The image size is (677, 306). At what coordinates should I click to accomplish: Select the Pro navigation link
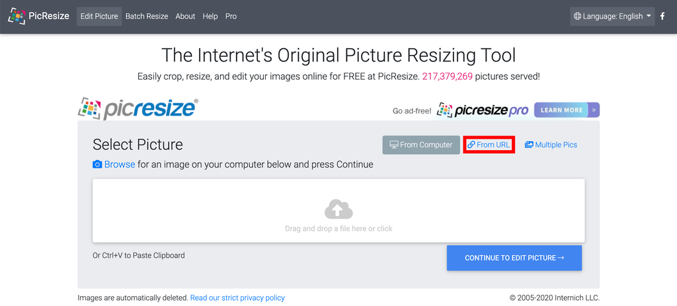[231, 16]
